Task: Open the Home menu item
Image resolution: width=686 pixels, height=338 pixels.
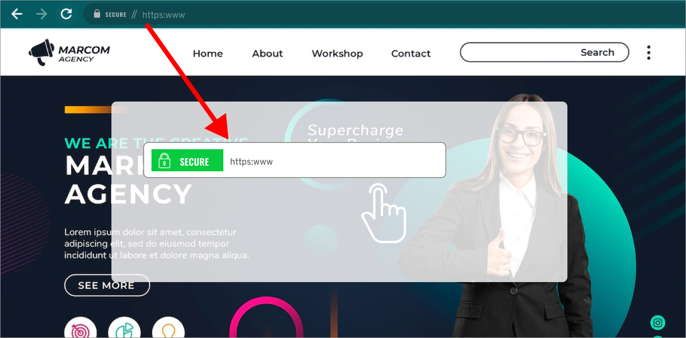Action: coord(208,53)
